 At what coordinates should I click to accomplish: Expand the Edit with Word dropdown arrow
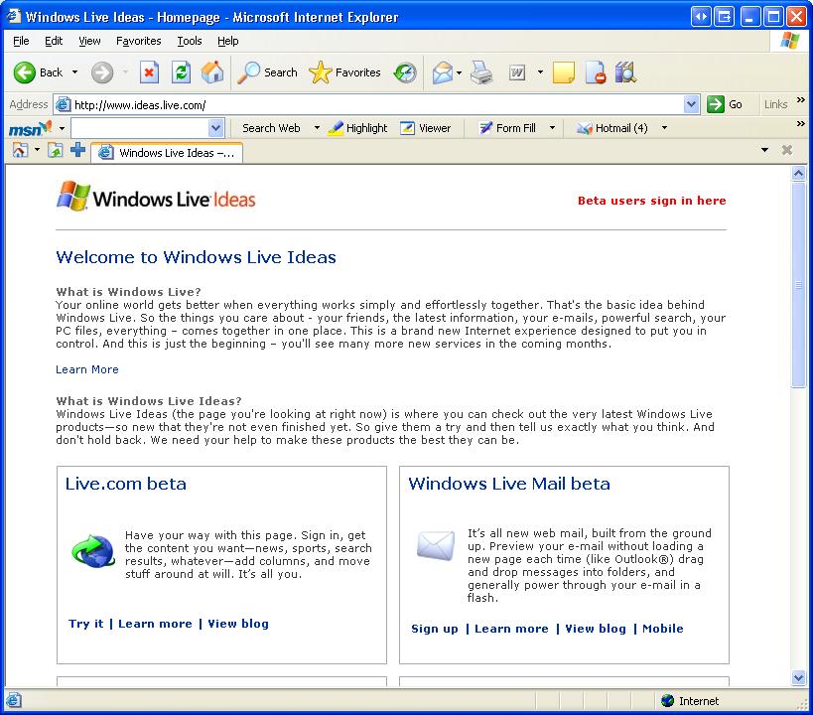tap(540, 72)
